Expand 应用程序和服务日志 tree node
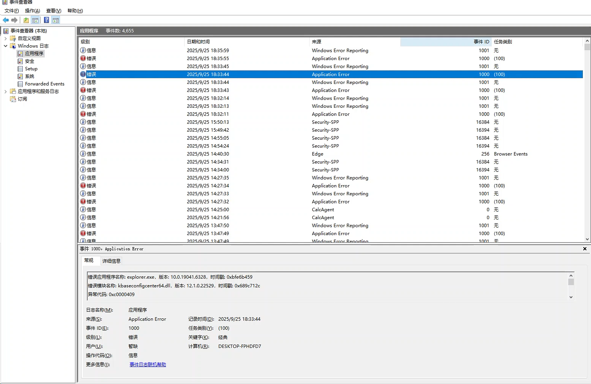Screen dimensions: 591x384 [6, 92]
